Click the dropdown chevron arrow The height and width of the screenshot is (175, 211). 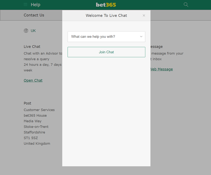point(141,36)
